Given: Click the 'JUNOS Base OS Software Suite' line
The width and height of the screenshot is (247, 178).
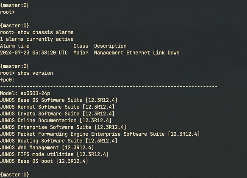Looking at the screenshot, I should tap(59, 100).
